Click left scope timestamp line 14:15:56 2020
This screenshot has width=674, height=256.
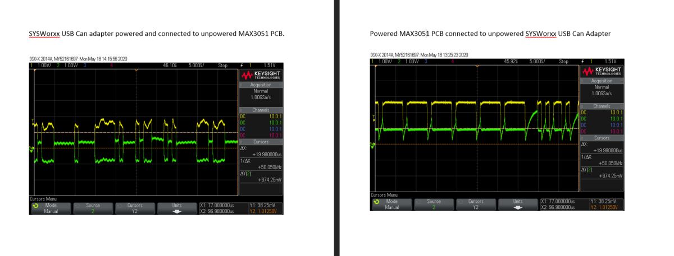78,58
